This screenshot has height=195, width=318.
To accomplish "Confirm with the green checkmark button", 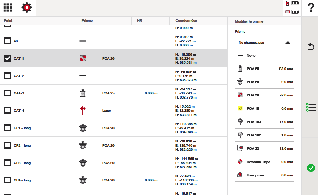I will [311, 168].
